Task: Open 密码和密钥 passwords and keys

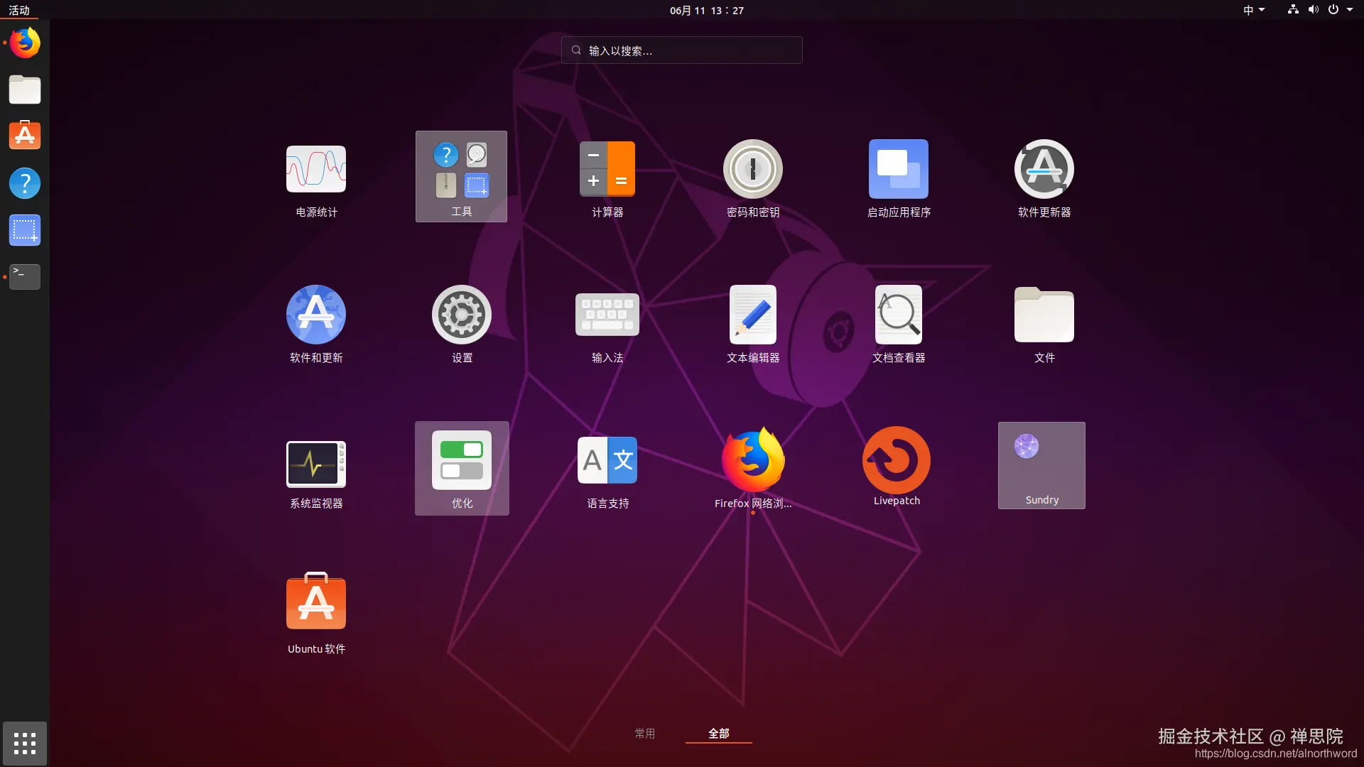Action: pos(753,170)
